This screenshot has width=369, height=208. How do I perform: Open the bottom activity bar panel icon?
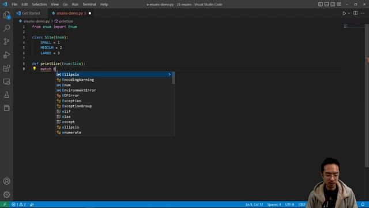[6, 108]
